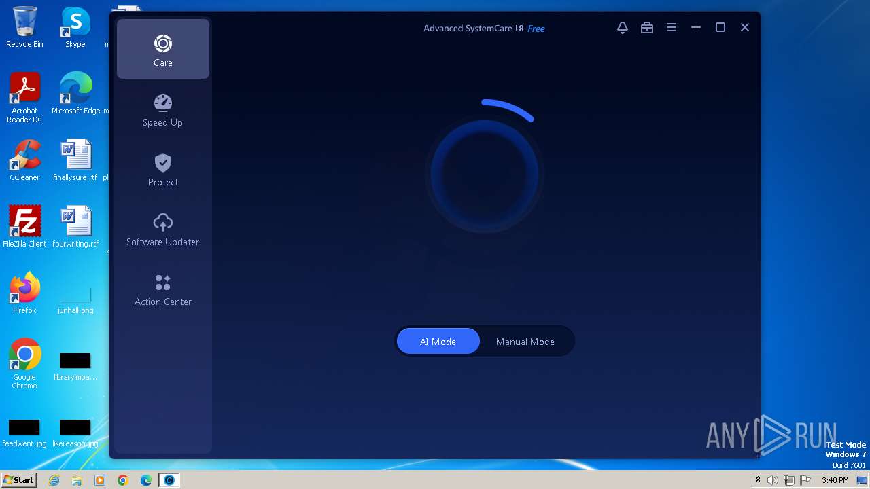This screenshot has height=489, width=870.
Task: Open the Windows Start menu
Action: [x=18, y=479]
